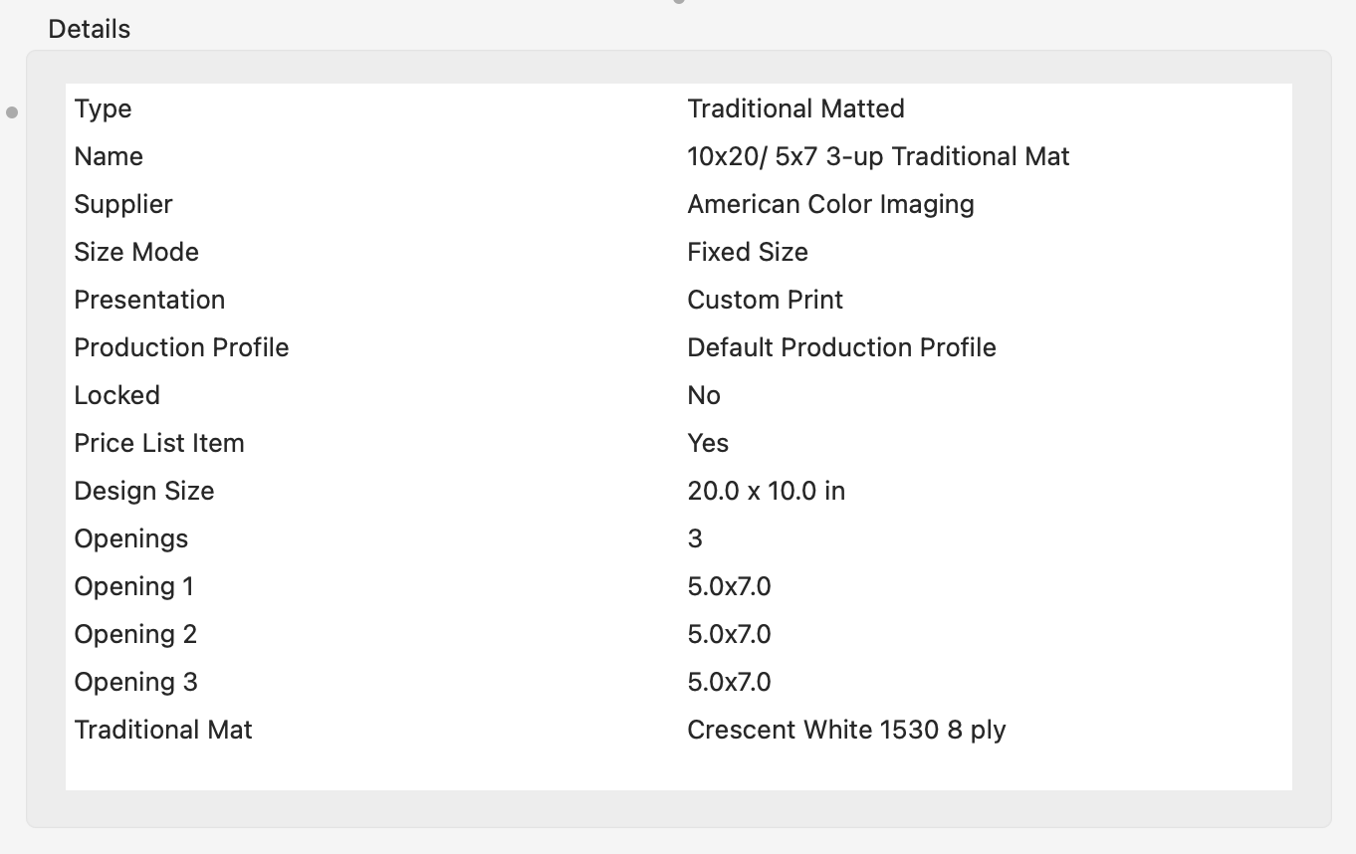Click the Default Production Profile value
This screenshot has width=1356, height=854.
(841, 347)
